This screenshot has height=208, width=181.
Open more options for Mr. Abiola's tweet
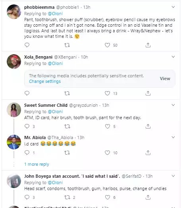click(x=173, y=137)
